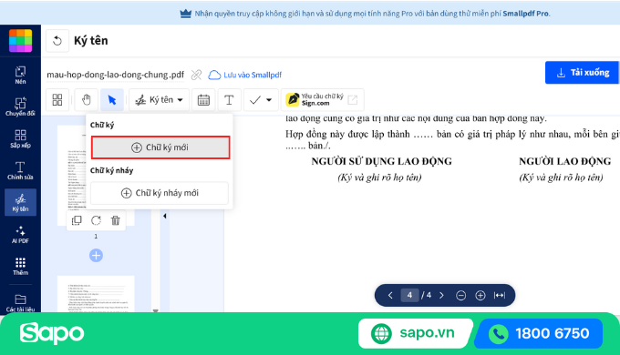Click the Smallpdf colorful logo

click(20, 40)
